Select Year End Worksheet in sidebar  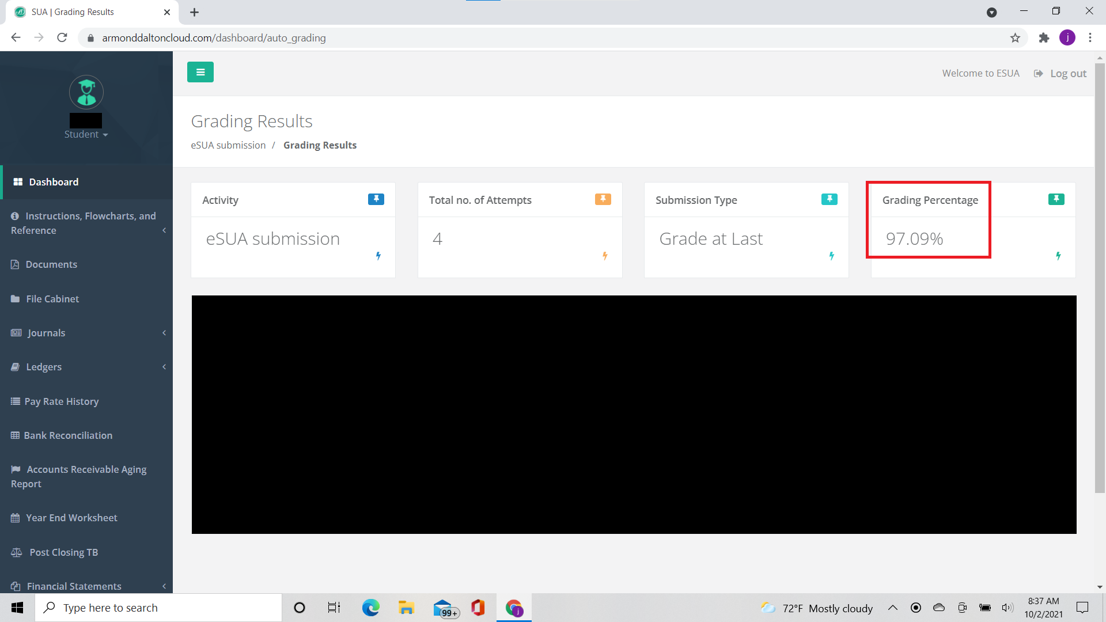pyautogui.click(x=71, y=518)
